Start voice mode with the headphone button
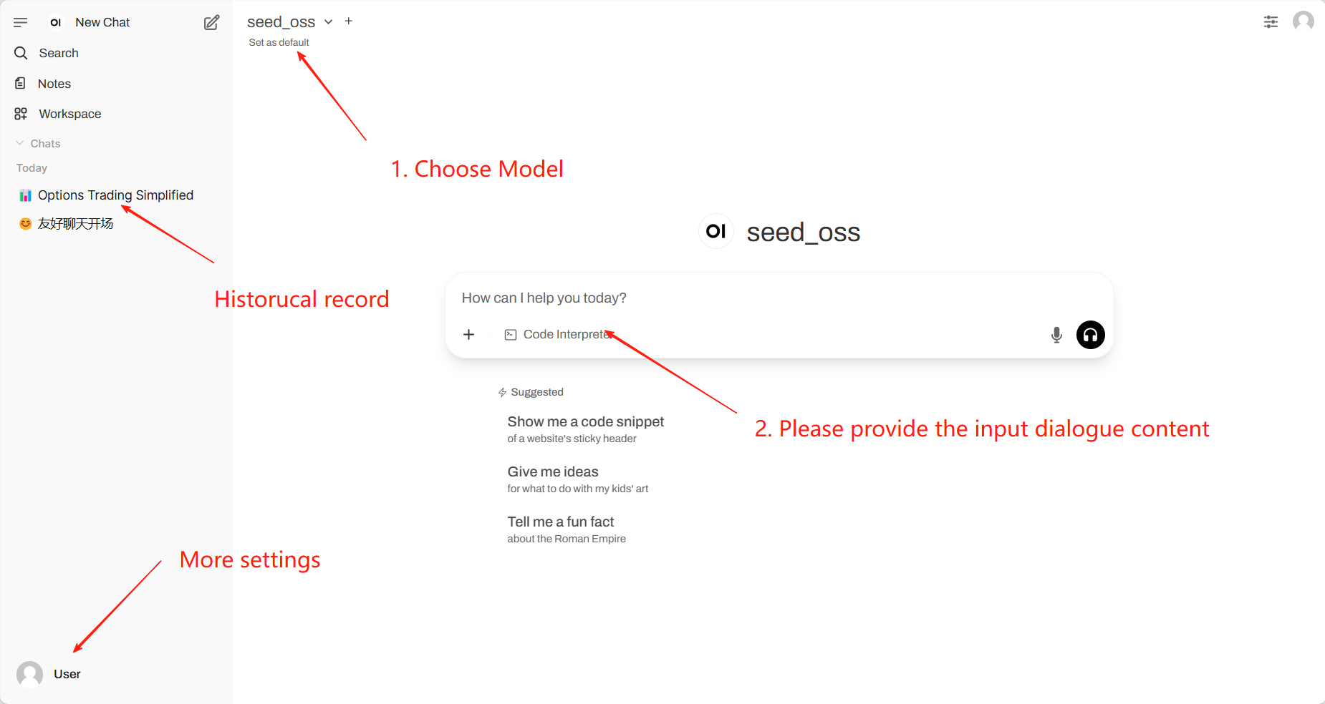Screen dimensions: 1325x704 tap(1090, 335)
